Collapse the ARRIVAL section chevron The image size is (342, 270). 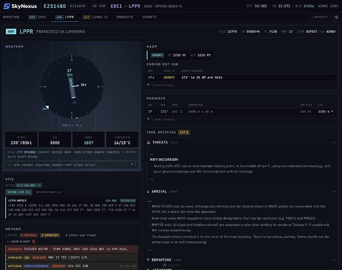[334, 192]
